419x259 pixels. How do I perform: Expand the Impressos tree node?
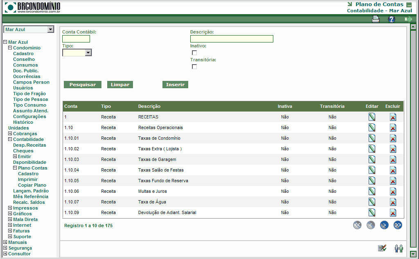pyautogui.click(x=10, y=208)
